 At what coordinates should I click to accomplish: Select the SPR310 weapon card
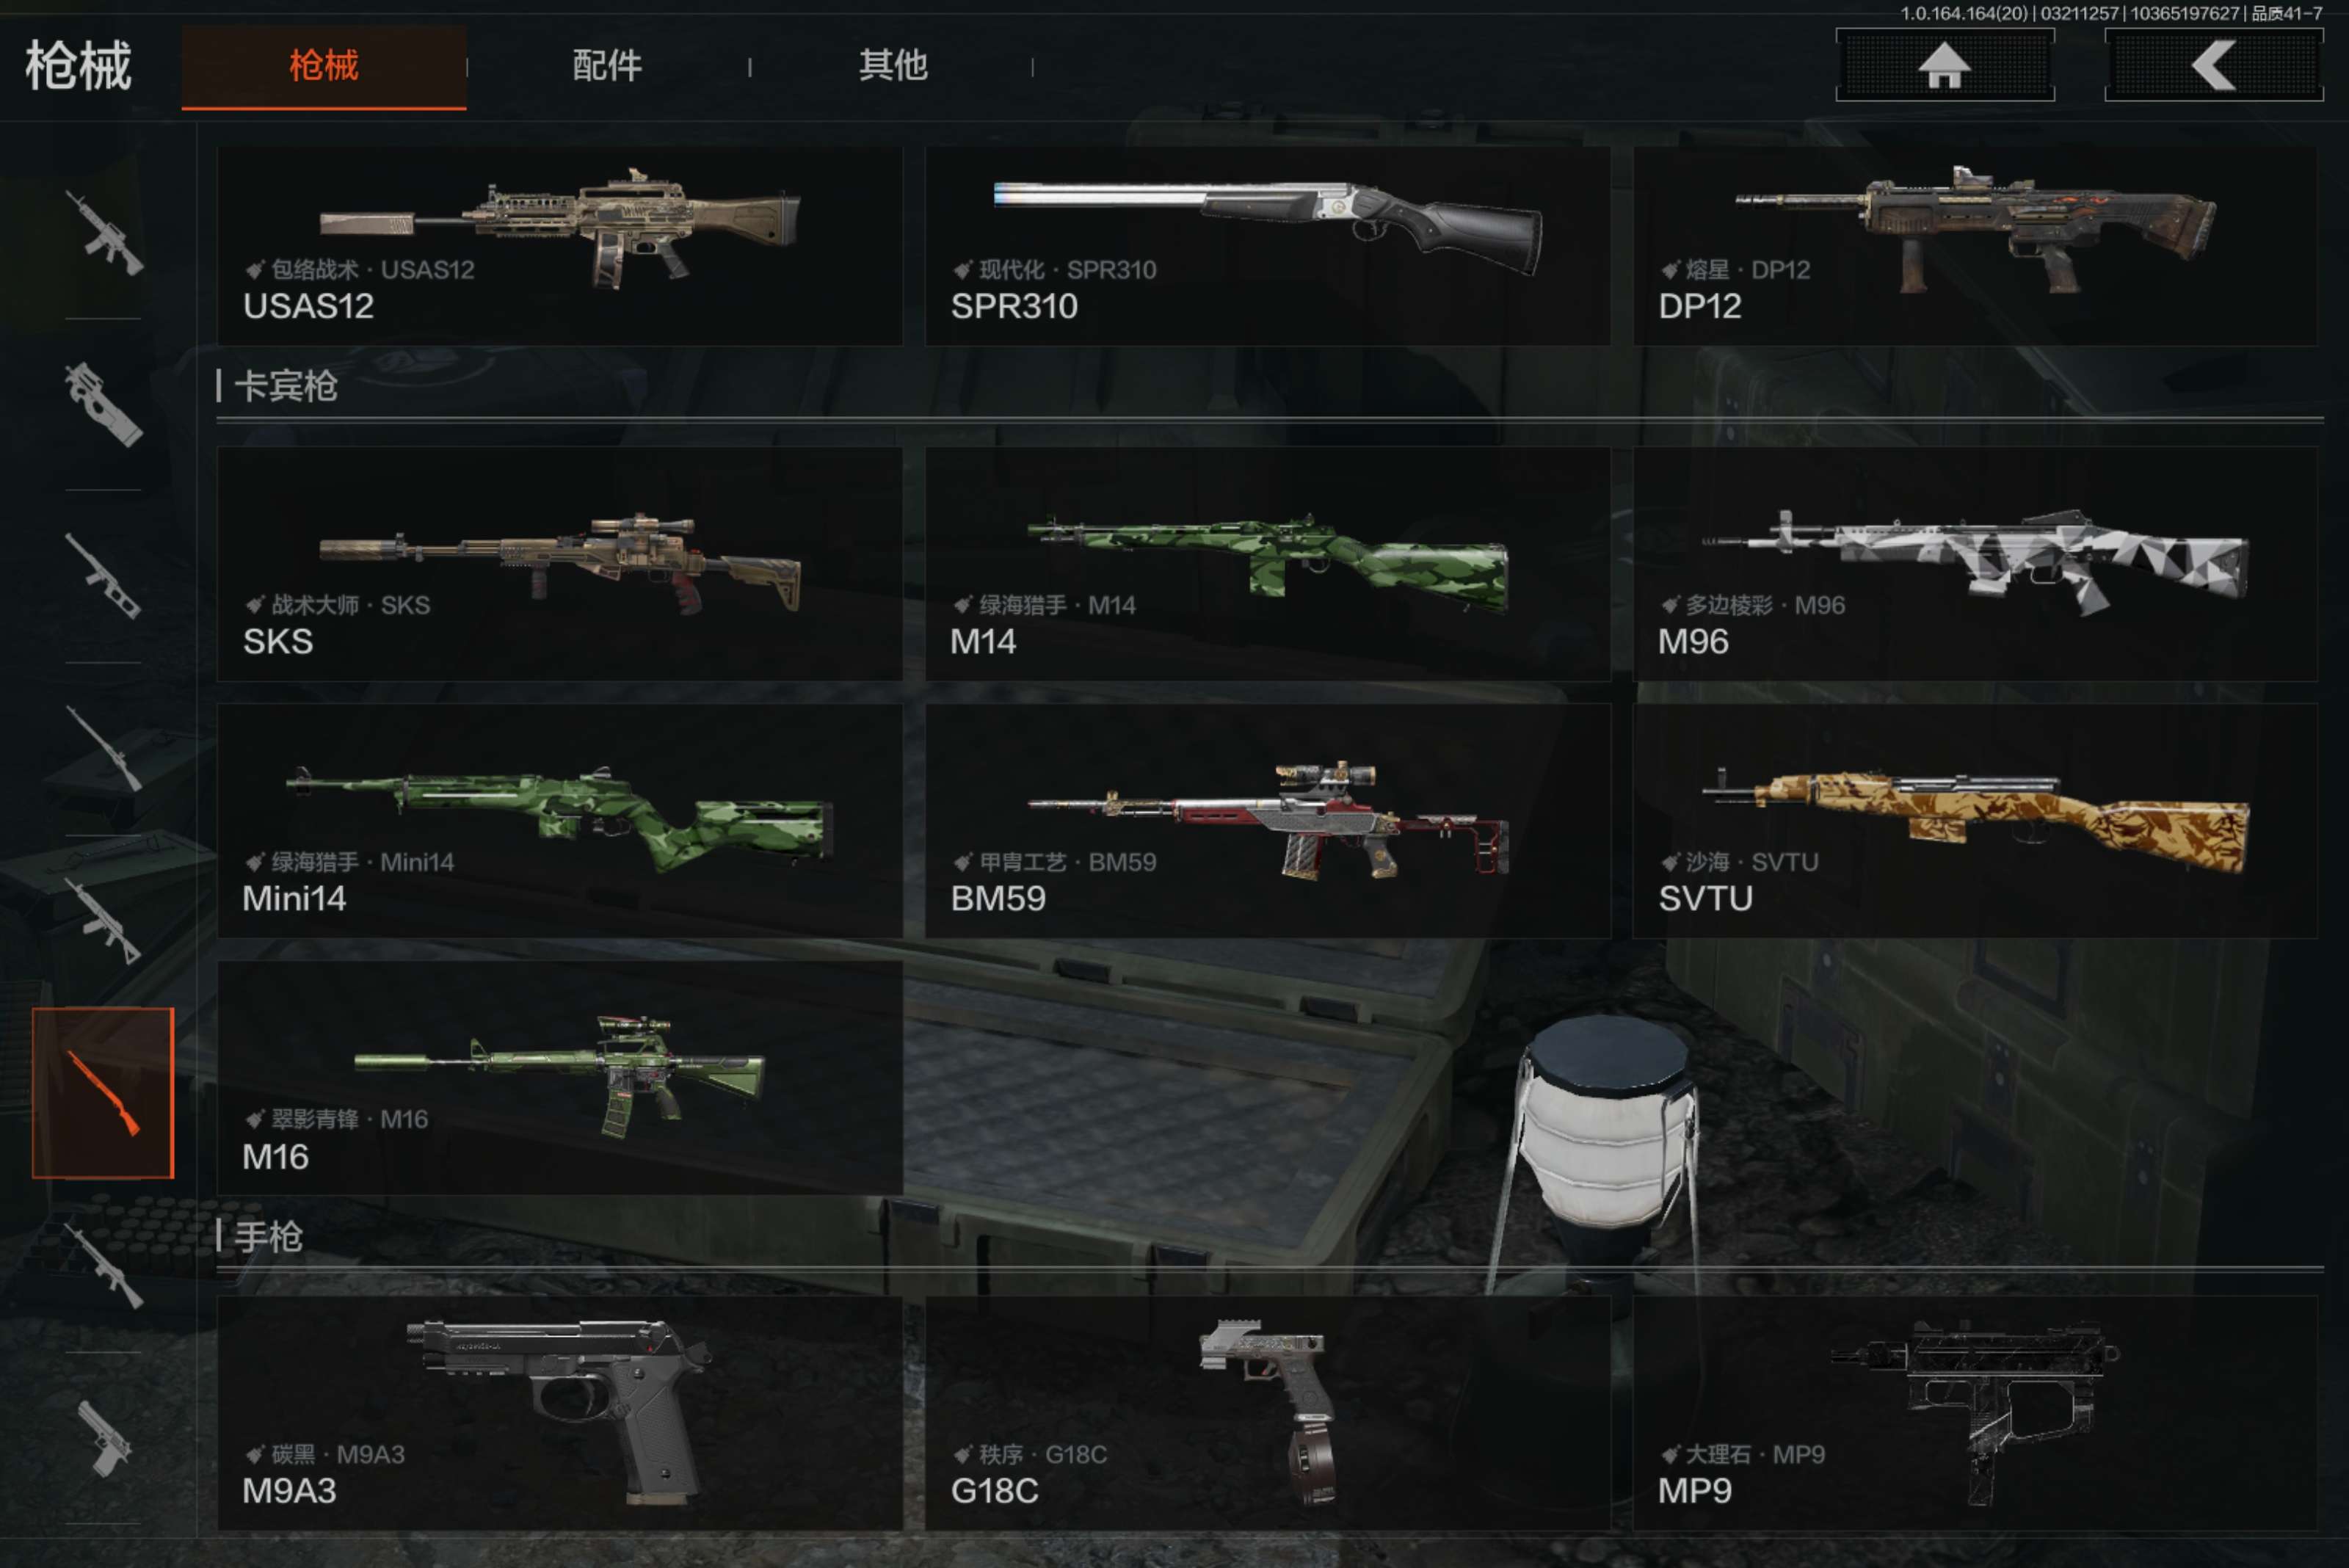coord(1268,246)
